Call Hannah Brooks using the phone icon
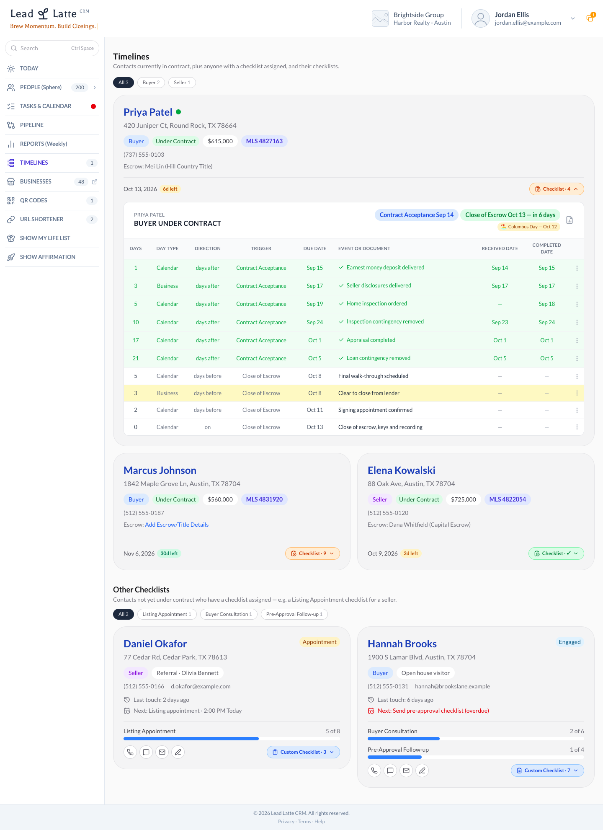 (374, 771)
